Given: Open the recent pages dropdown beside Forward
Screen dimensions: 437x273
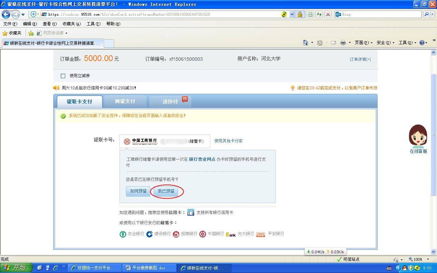Looking at the screenshot, I should 23,15.
